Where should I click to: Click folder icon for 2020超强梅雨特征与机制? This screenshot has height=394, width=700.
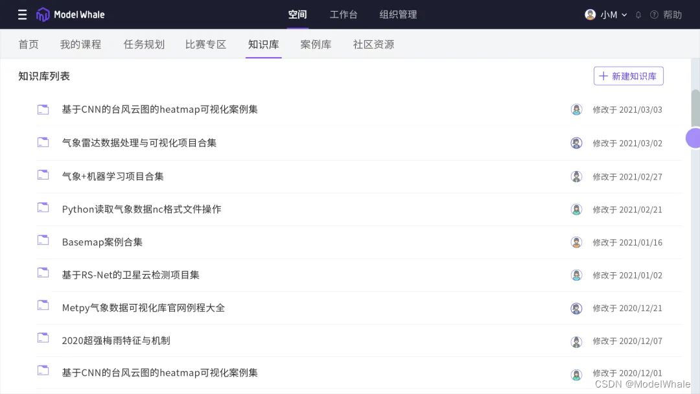(x=43, y=338)
